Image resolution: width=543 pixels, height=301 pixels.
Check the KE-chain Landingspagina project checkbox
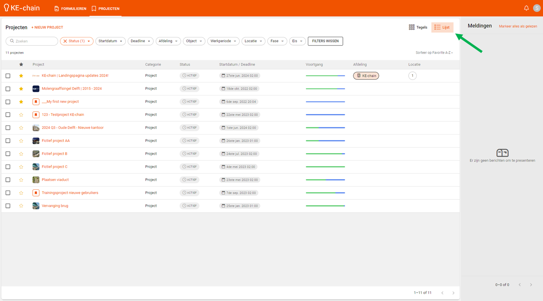[x=8, y=76]
